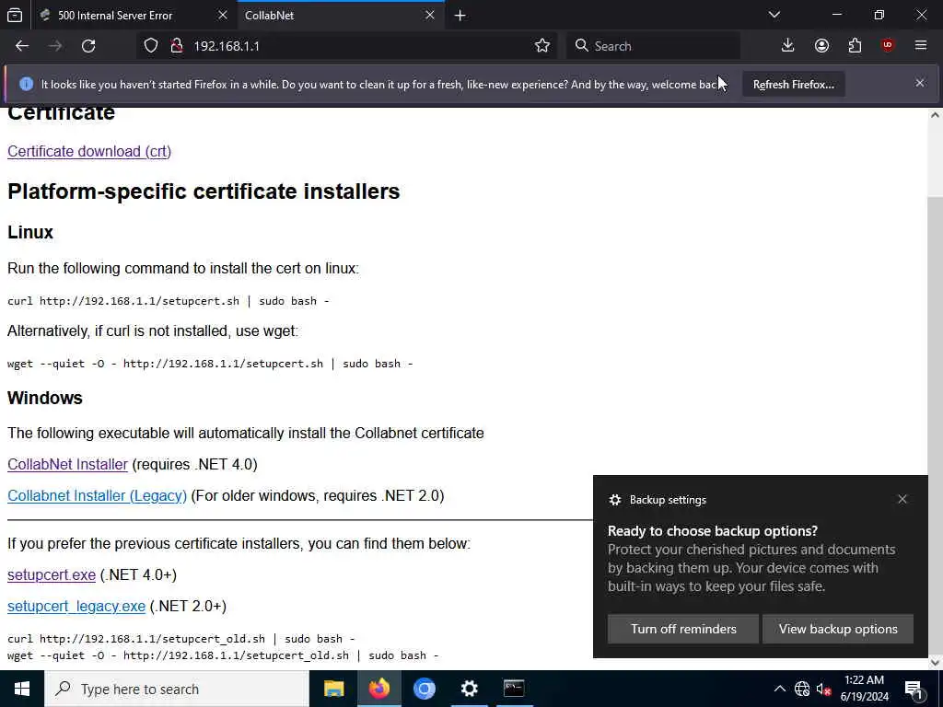Close the CollabNet tab
Screen dimensions: 943x707
point(430,15)
